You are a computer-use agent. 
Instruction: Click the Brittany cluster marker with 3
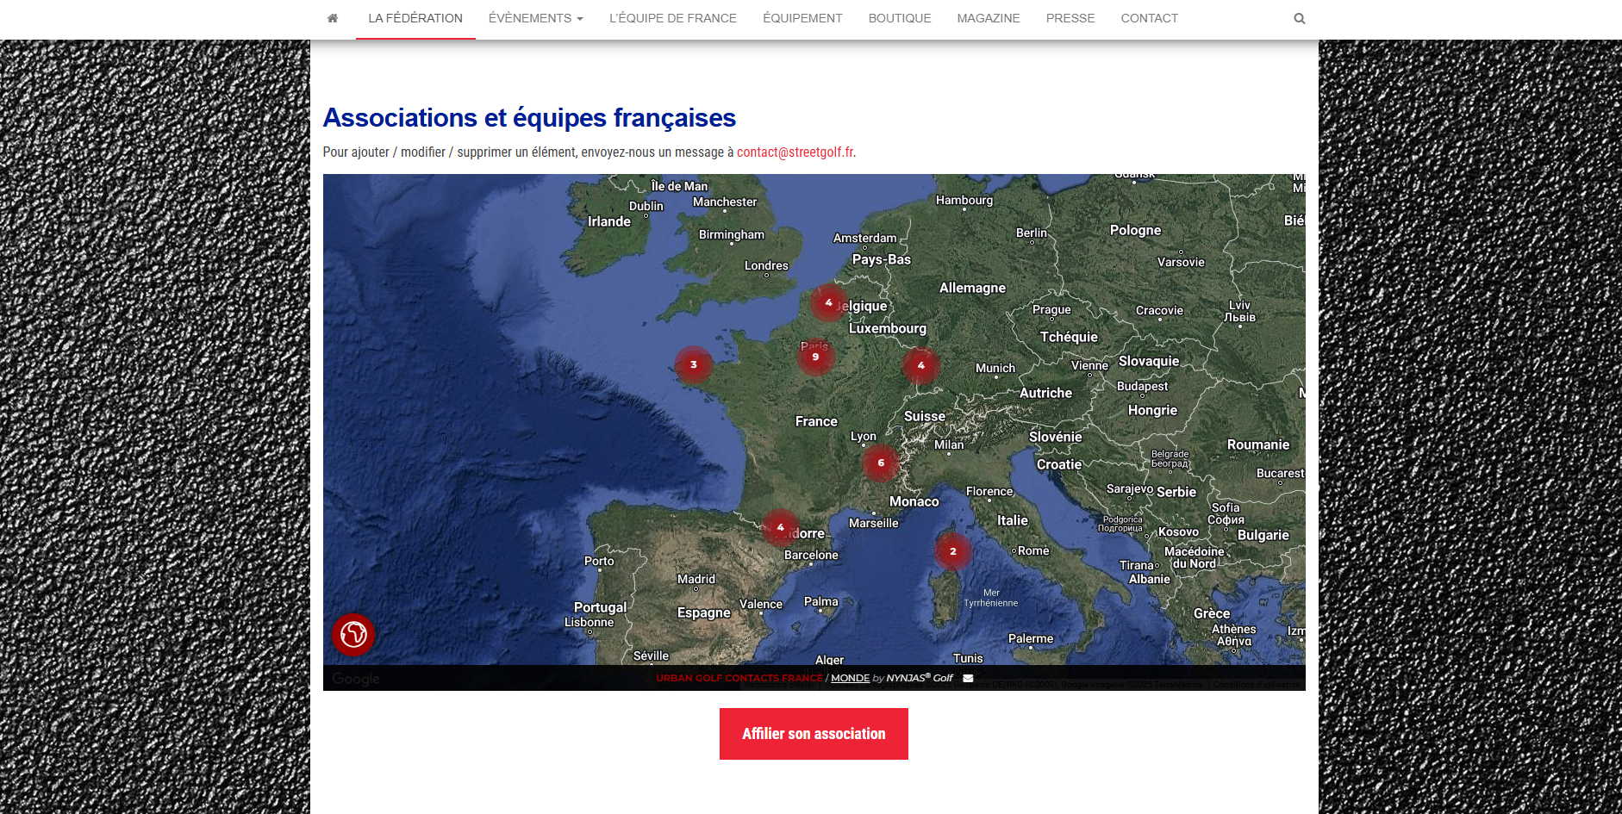[693, 364]
